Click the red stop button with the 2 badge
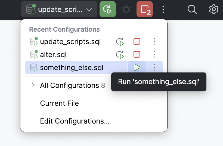Viewport: 223px width, 146px height. click(145, 9)
